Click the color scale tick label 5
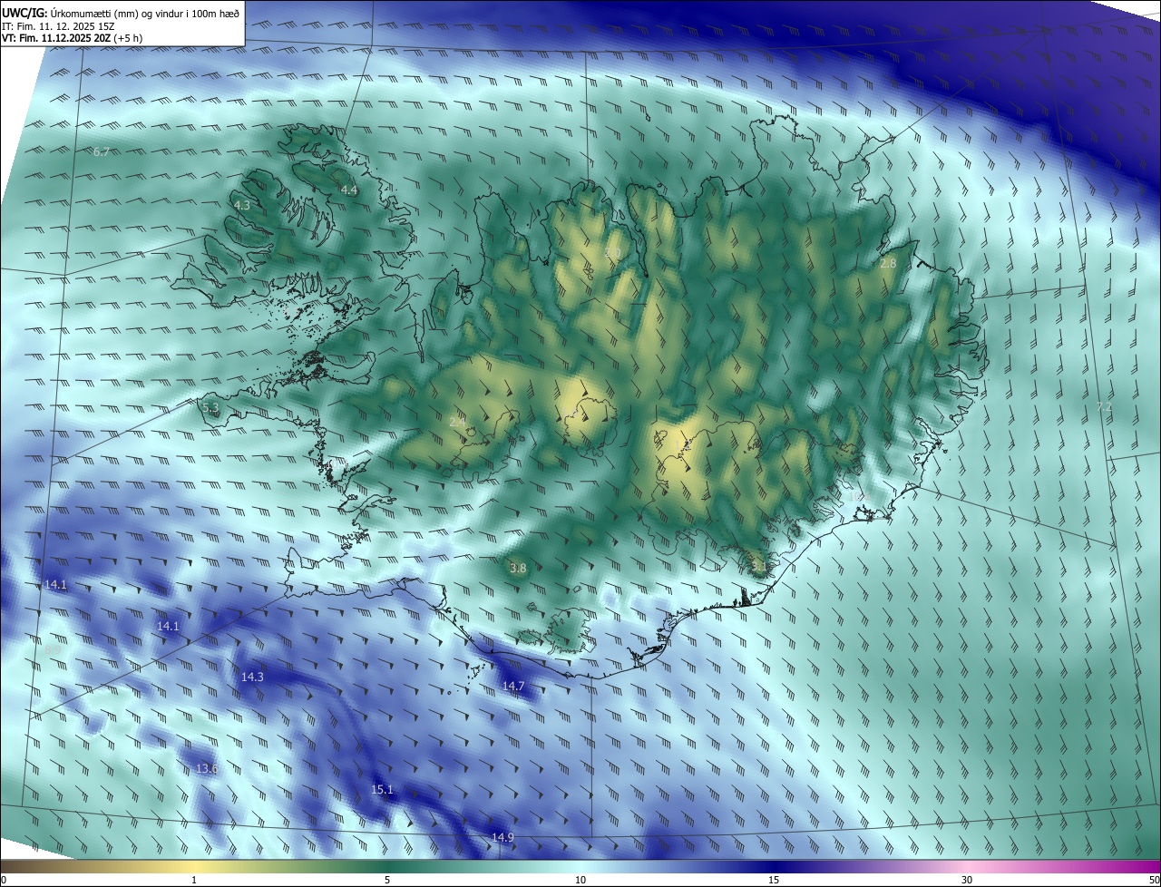This screenshot has height=887, width=1161. point(387,880)
